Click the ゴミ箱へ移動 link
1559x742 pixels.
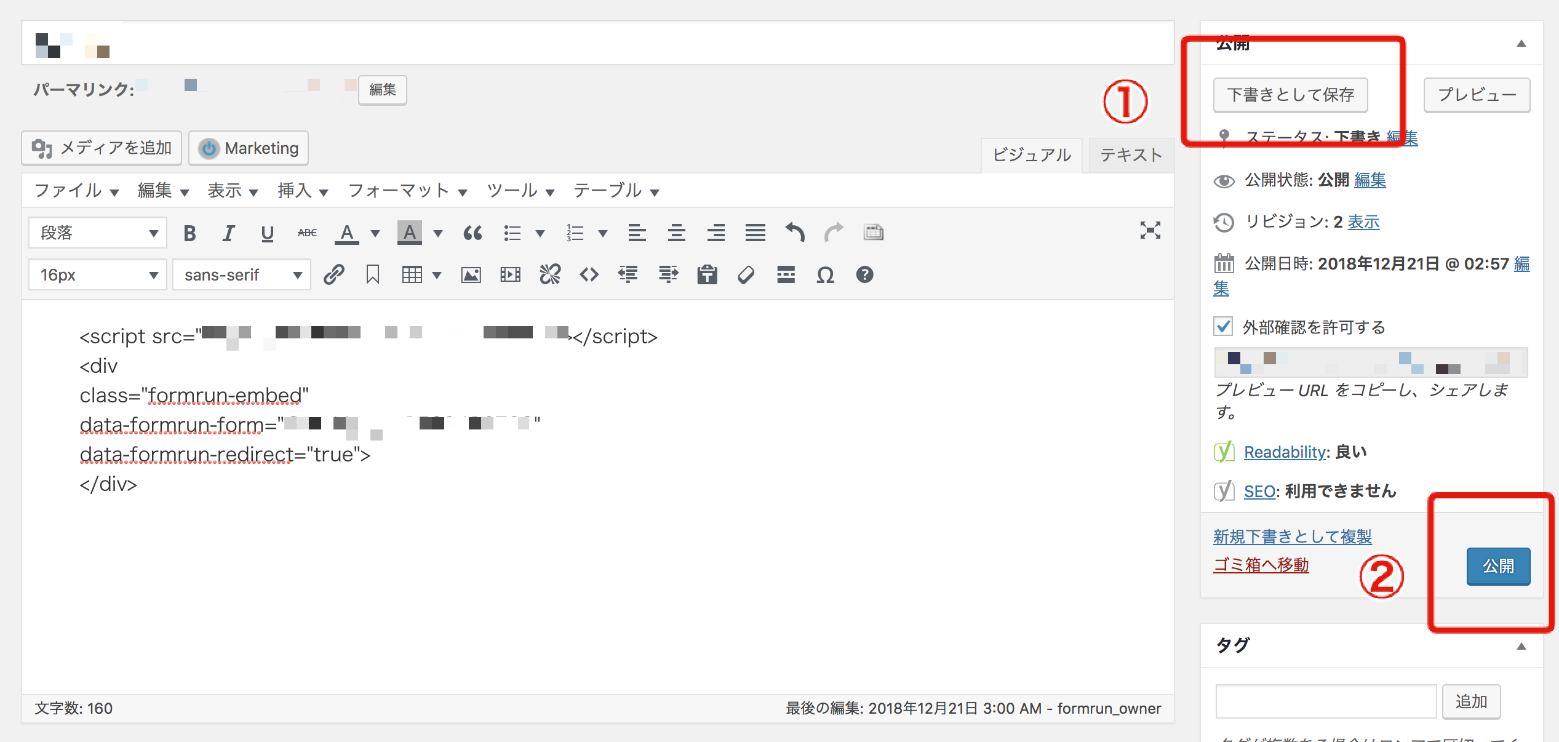(1261, 565)
